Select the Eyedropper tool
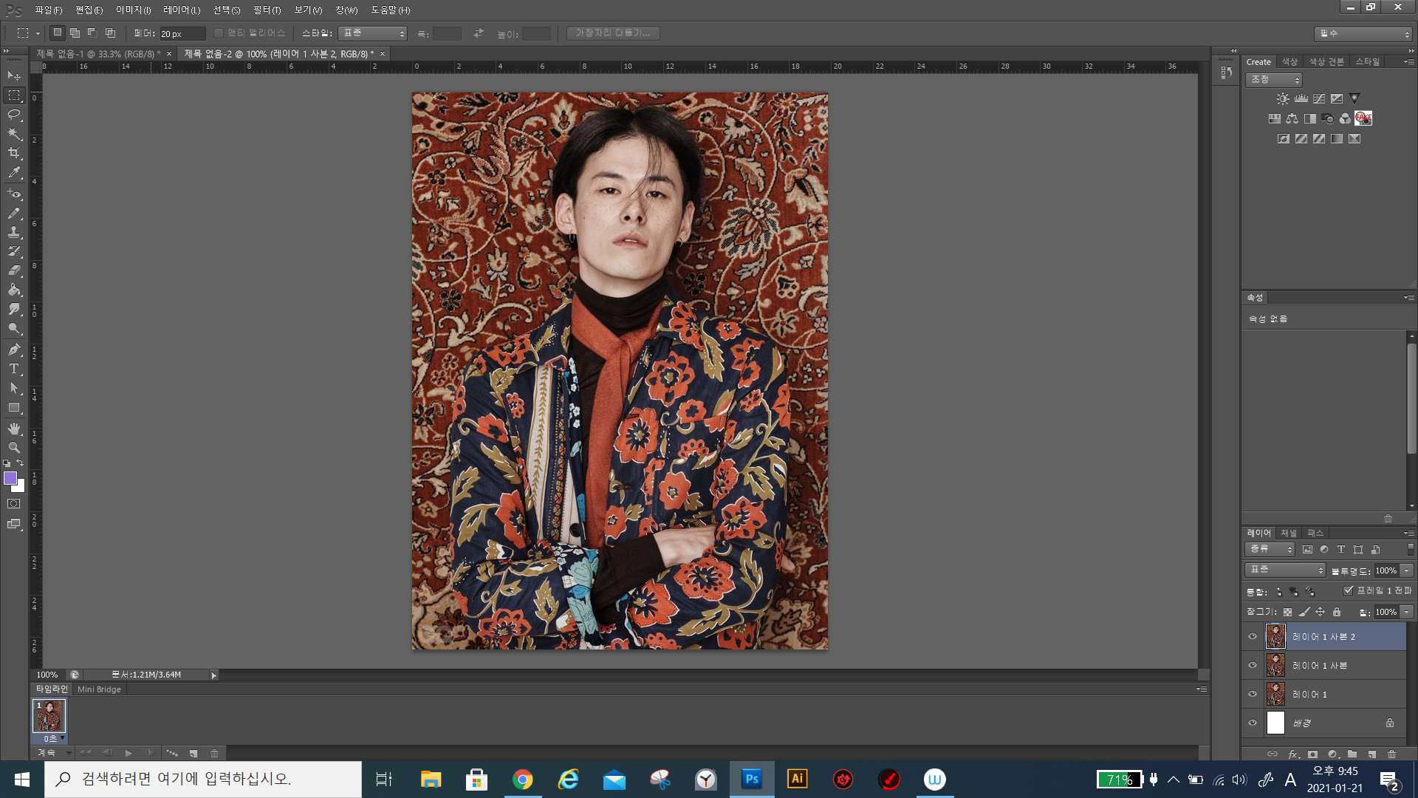Image resolution: width=1418 pixels, height=798 pixels. (x=14, y=173)
